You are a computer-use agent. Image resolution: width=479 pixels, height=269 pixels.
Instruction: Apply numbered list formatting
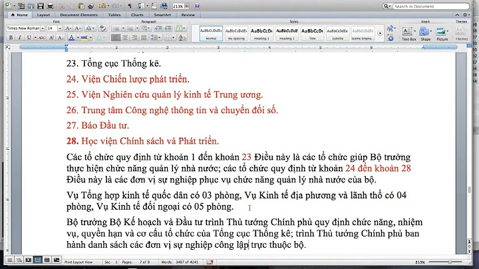tap(130, 29)
